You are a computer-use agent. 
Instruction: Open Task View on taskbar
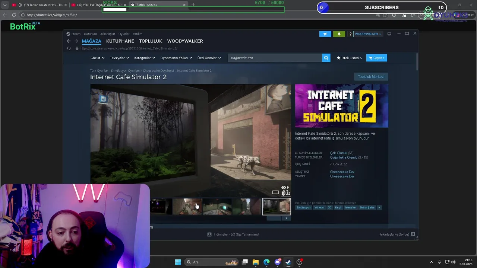[245, 262]
